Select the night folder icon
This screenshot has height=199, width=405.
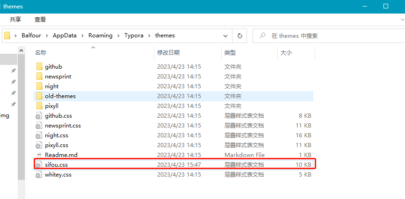click(39, 86)
